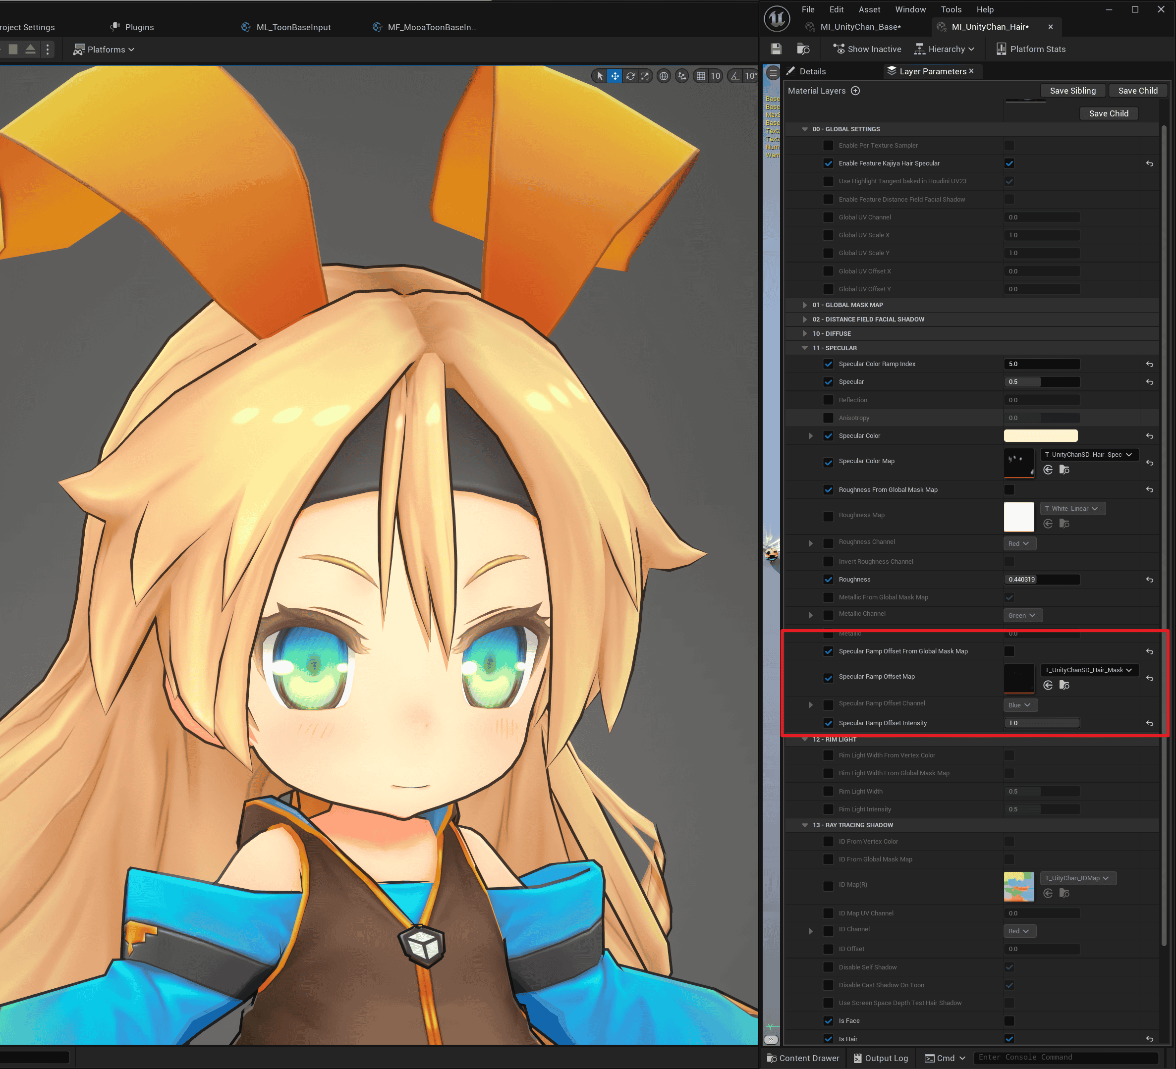Screen dimensions: 1176x1069
Task: Switch to ML_ToonBaseInput tab
Action: point(293,27)
